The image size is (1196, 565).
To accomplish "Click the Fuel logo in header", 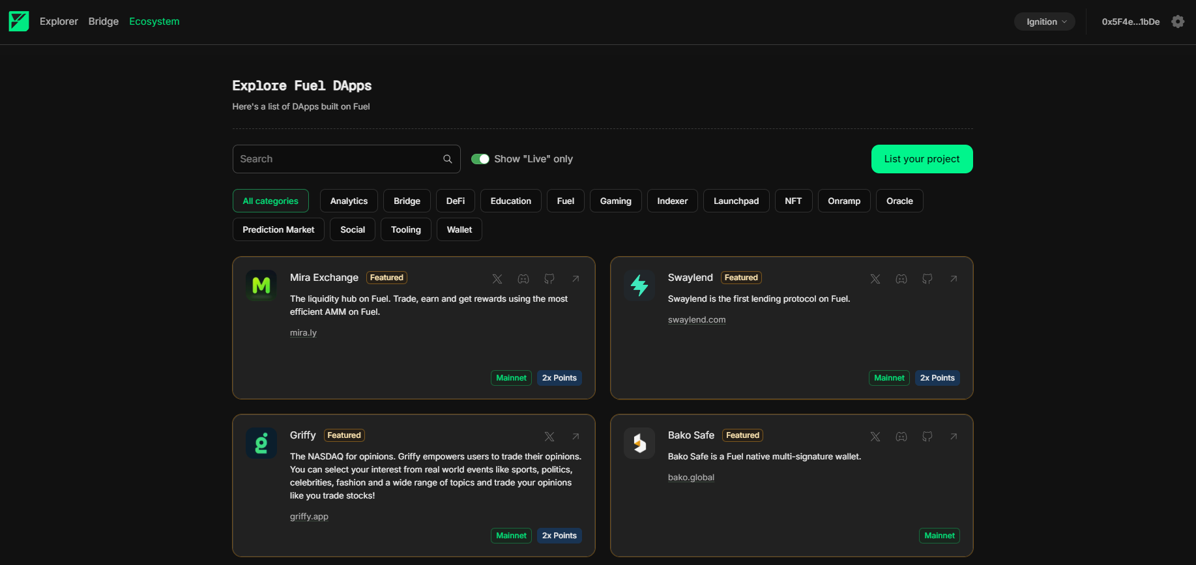I will point(19,22).
